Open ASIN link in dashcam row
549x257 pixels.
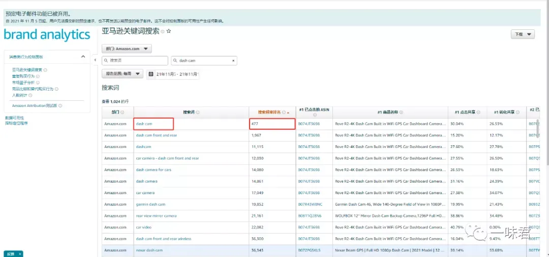click(309, 146)
